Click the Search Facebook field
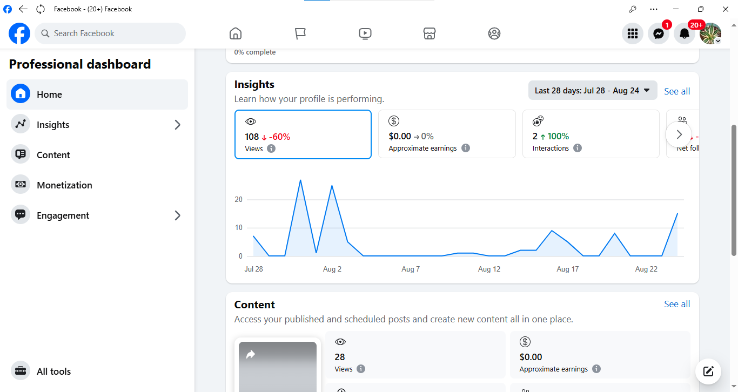Screen dimensions: 738x392 110,33
